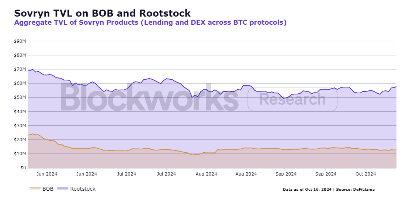This screenshot has height=201, width=402.
Task: Click the $0 y-axis label
Action: [x=23, y=168]
